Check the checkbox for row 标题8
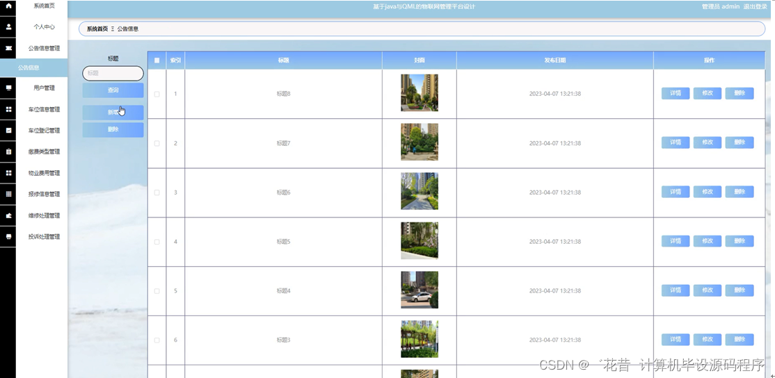This screenshot has width=775, height=378. point(157,94)
